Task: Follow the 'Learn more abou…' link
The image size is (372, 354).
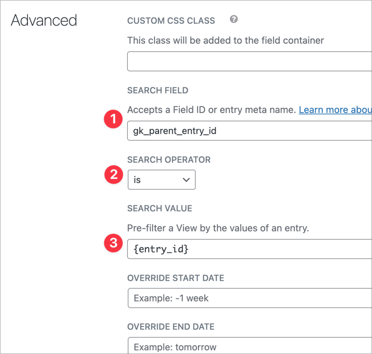Action: [335, 110]
